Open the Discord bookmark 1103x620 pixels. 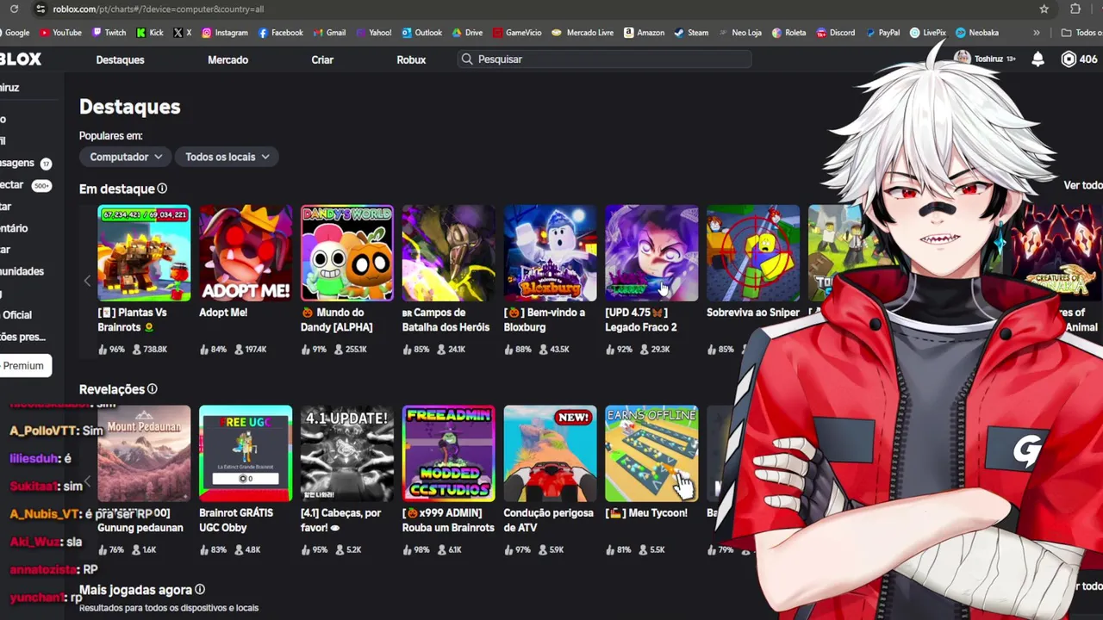coord(835,33)
